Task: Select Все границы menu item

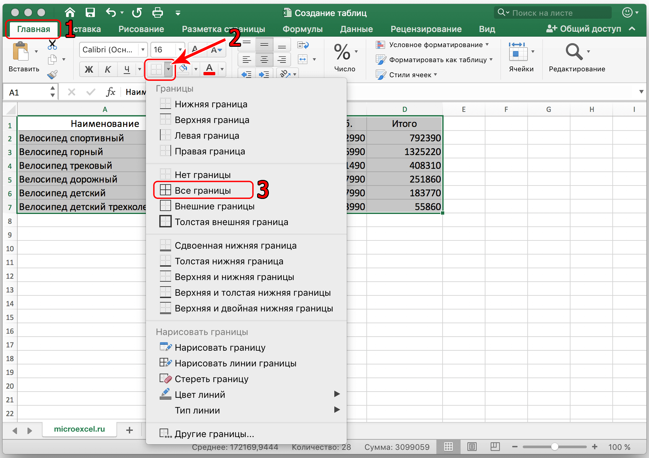Action: point(203,190)
